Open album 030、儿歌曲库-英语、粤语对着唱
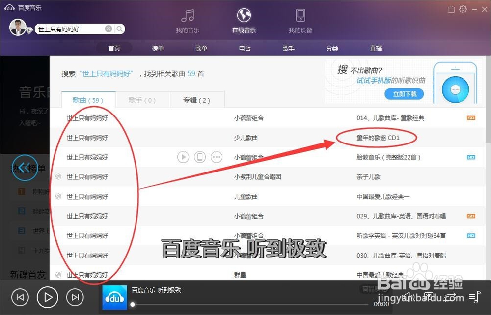Screen dimensions: 491x315 (401, 255)
